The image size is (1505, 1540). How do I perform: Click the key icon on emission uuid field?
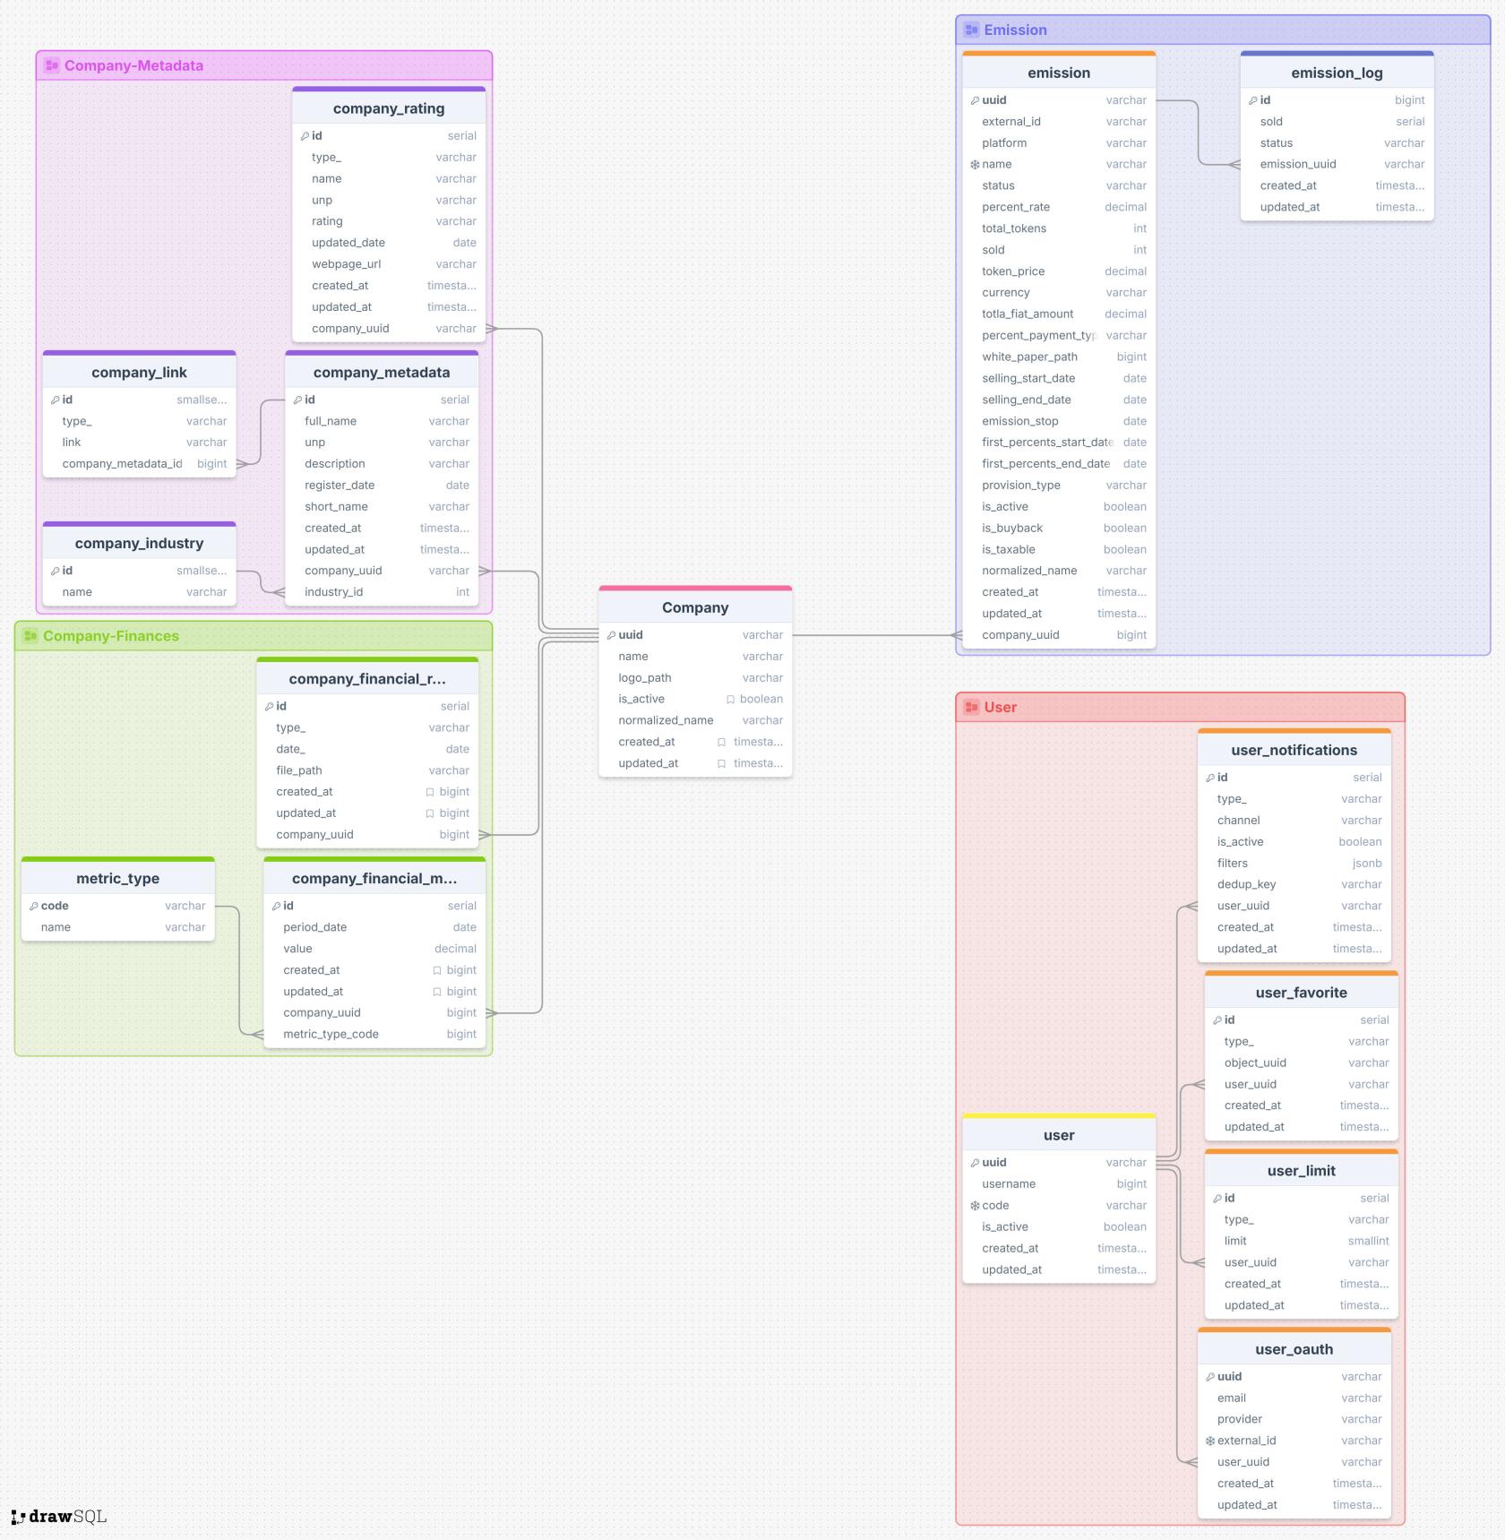(x=976, y=100)
